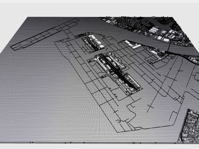199x149 pixels.
Task: Select the long runway outline at upper left
Action: pyautogui.click(x=45, y=34)
